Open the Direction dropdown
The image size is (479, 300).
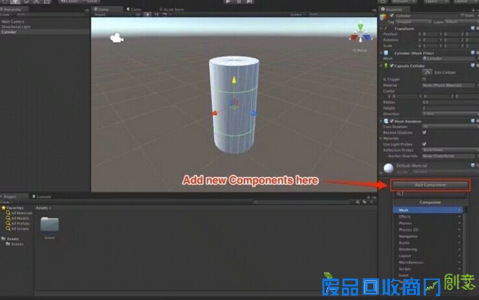point(450,114)
